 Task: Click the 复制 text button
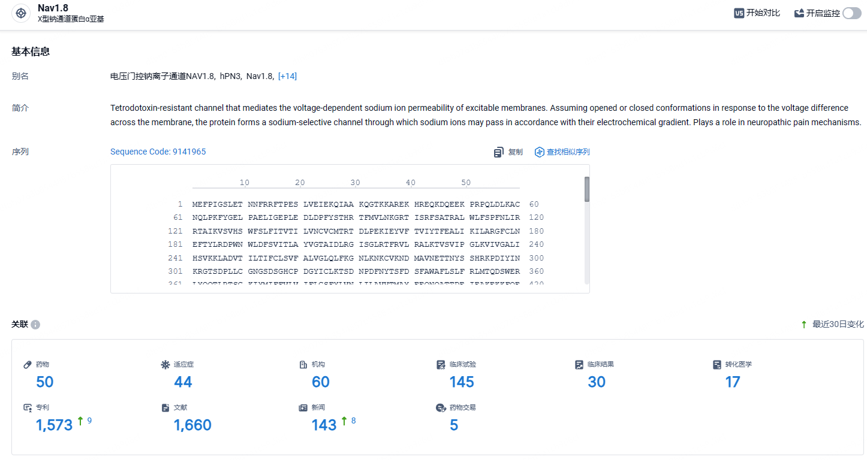click(515, 152)
